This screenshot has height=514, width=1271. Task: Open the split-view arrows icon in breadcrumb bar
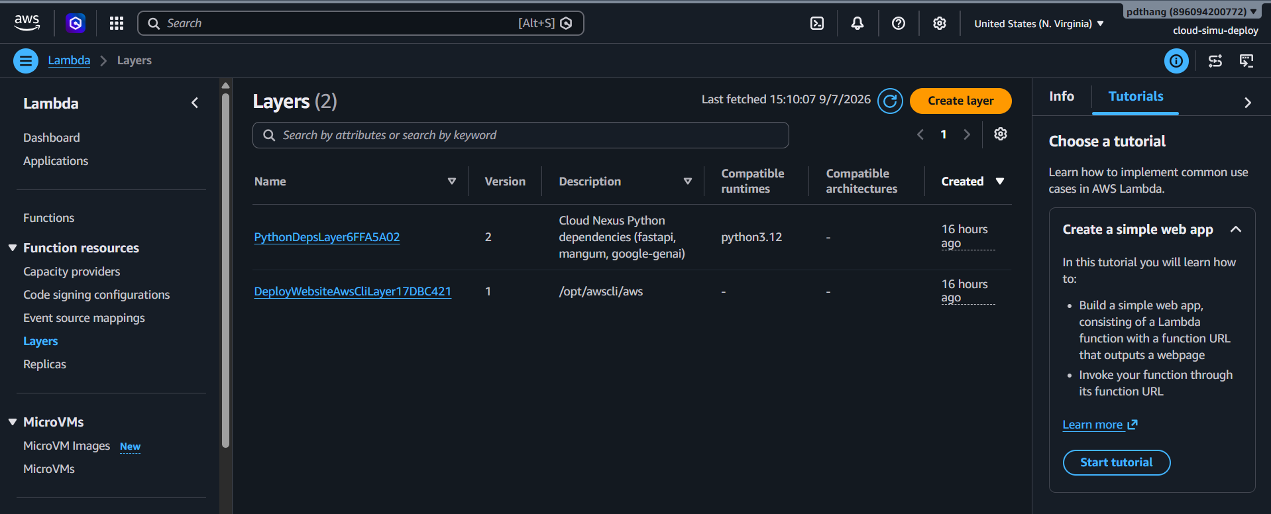(x=1215, y=61)
